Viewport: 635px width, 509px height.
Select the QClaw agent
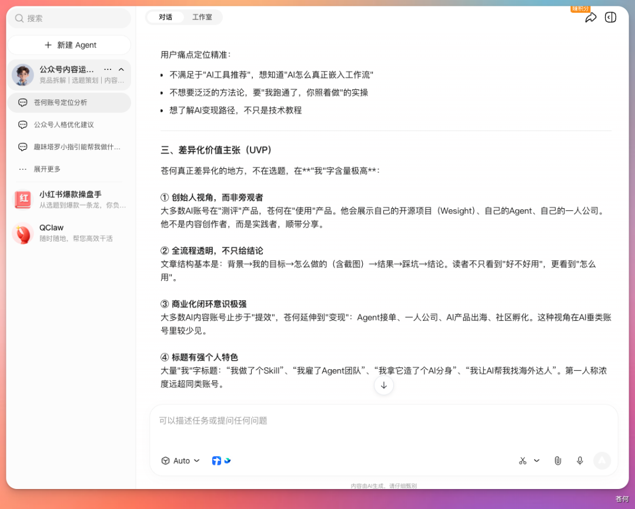point(69,233)
